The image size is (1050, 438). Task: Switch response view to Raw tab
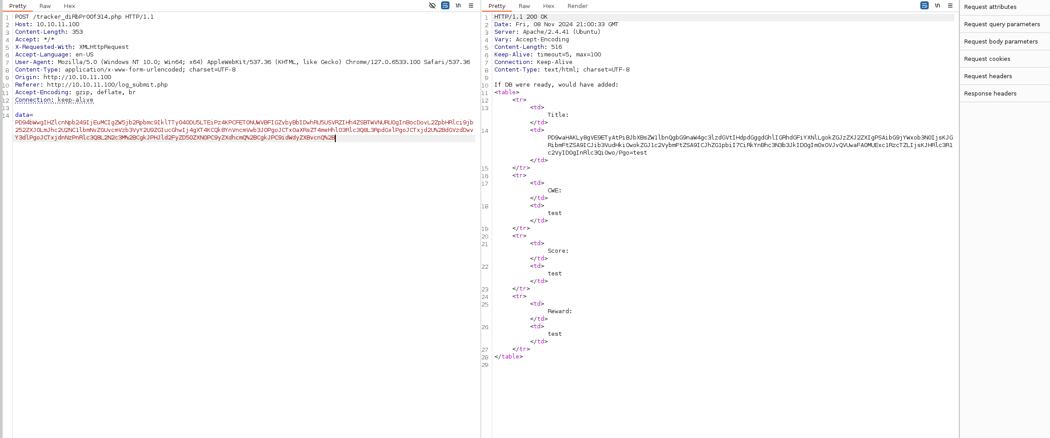click(524, 6)
